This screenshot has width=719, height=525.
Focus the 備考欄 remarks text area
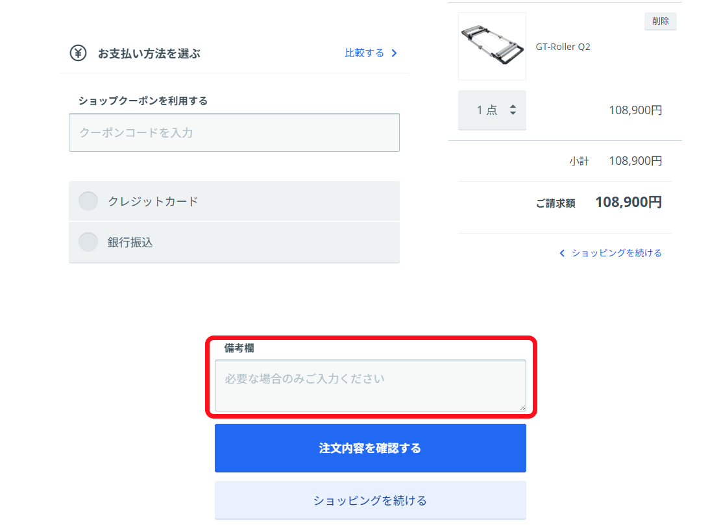[x=371, y=385]
